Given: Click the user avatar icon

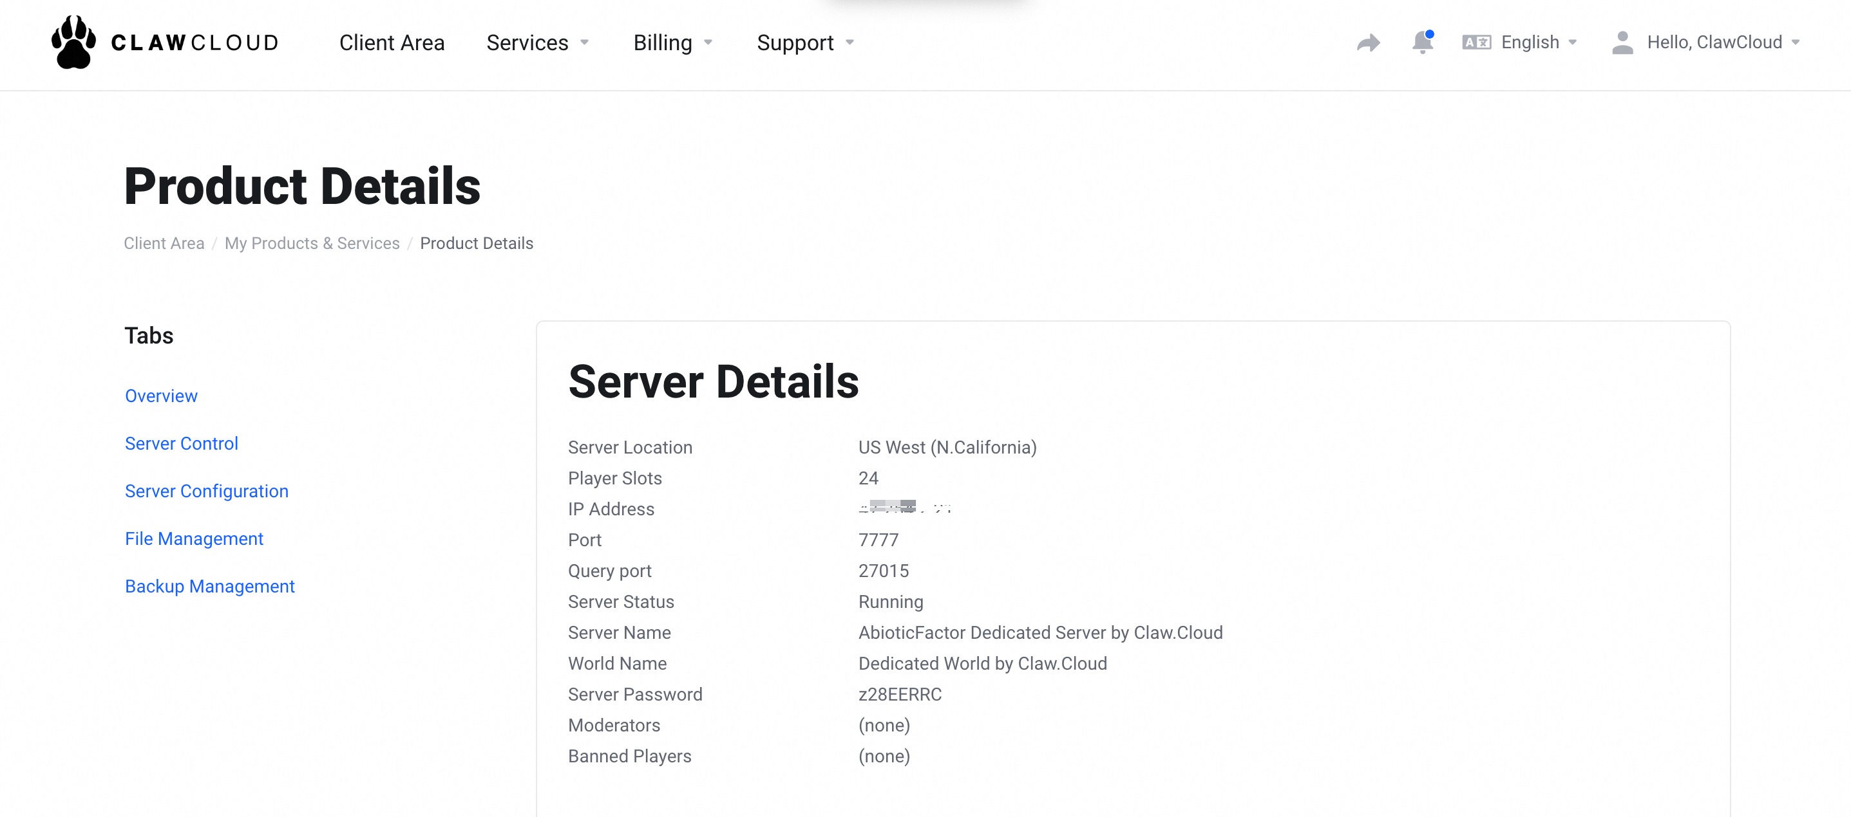Looking at the screenshot, I should [1622, 42].
